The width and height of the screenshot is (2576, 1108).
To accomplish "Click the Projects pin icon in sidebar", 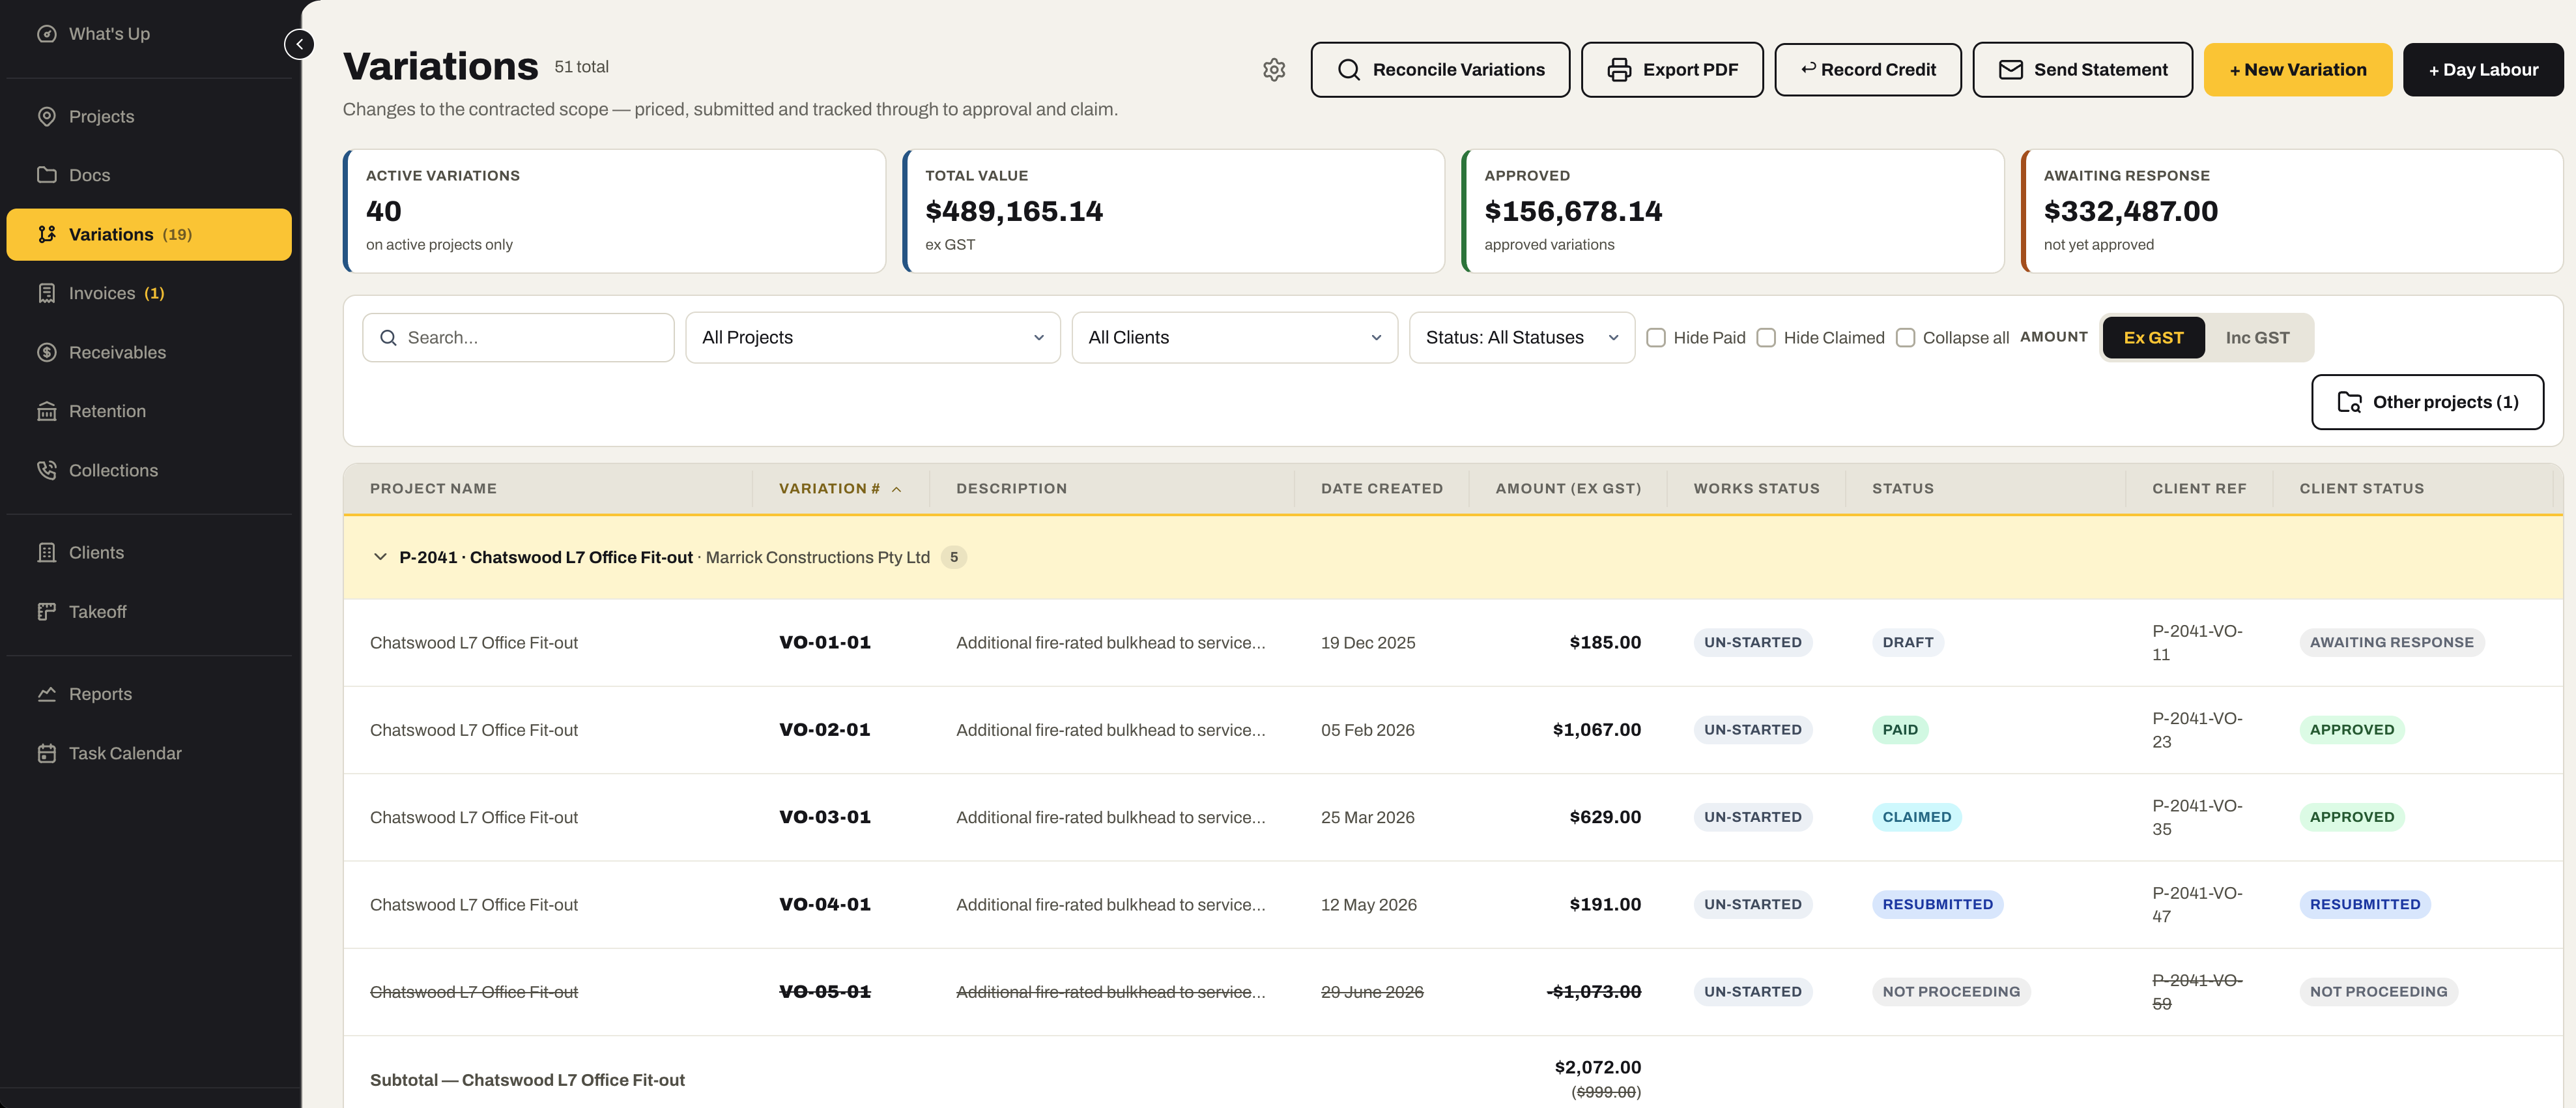I will 46,116.
